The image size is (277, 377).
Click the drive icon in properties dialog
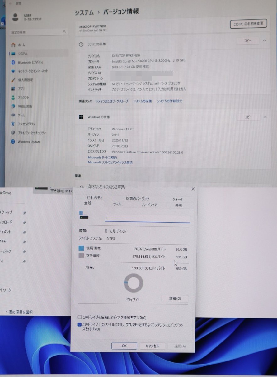(x=84, y=216)
